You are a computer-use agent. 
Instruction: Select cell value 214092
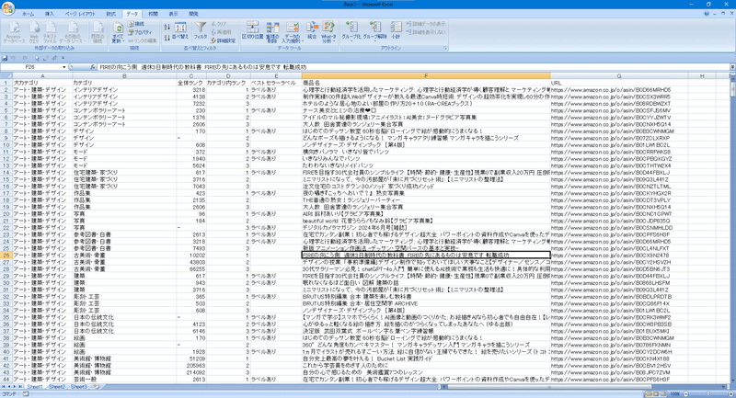click(191, 372)
